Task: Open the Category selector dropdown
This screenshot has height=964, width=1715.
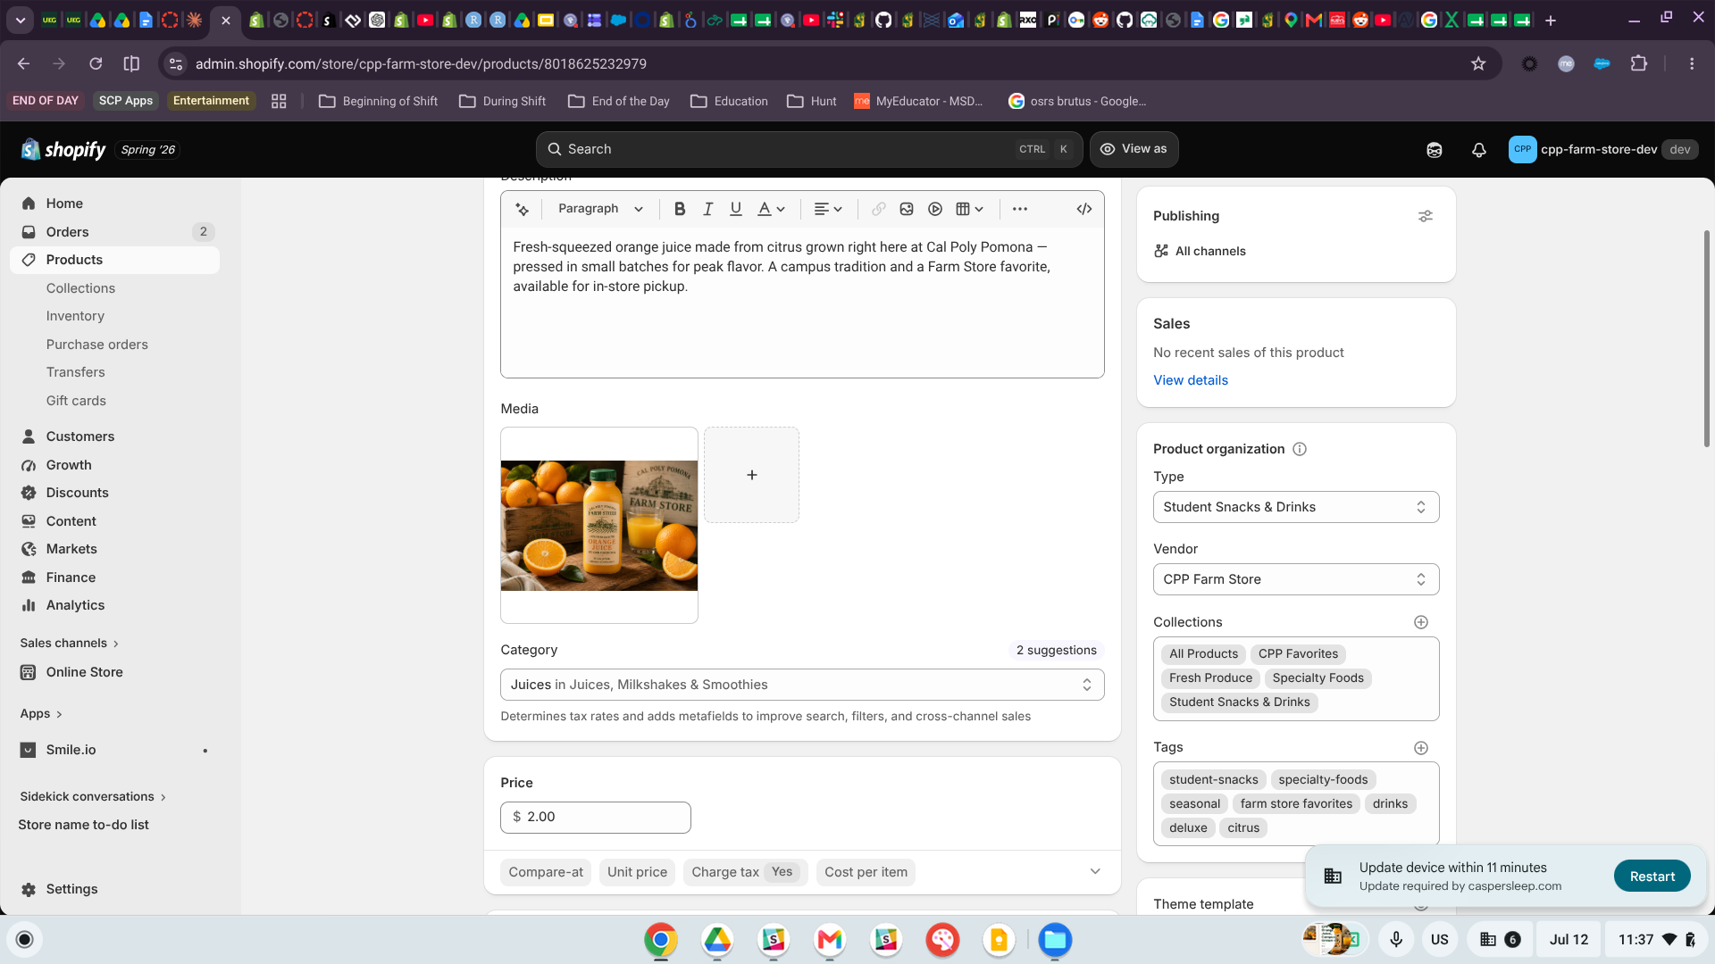Action: [x=802, y=685]
